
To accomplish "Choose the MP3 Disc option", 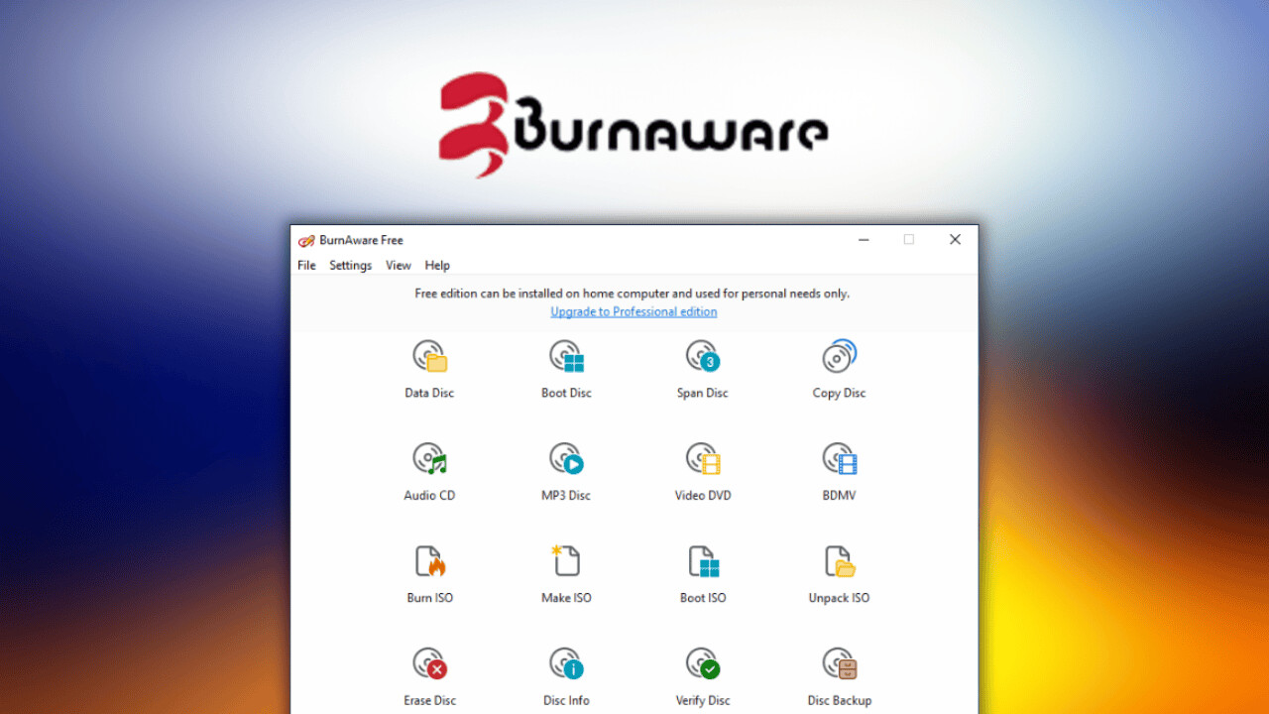I will point(566,460).
